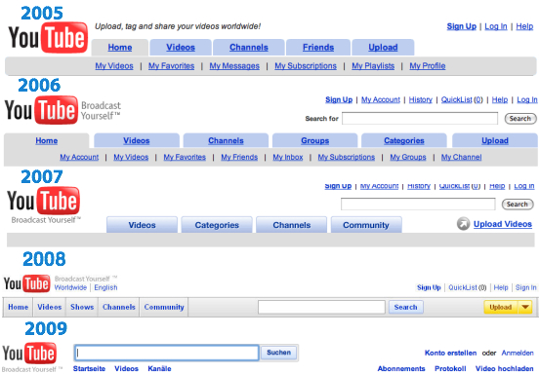Open the My Subscriptions link in 2006 bar

click(346, 157)
